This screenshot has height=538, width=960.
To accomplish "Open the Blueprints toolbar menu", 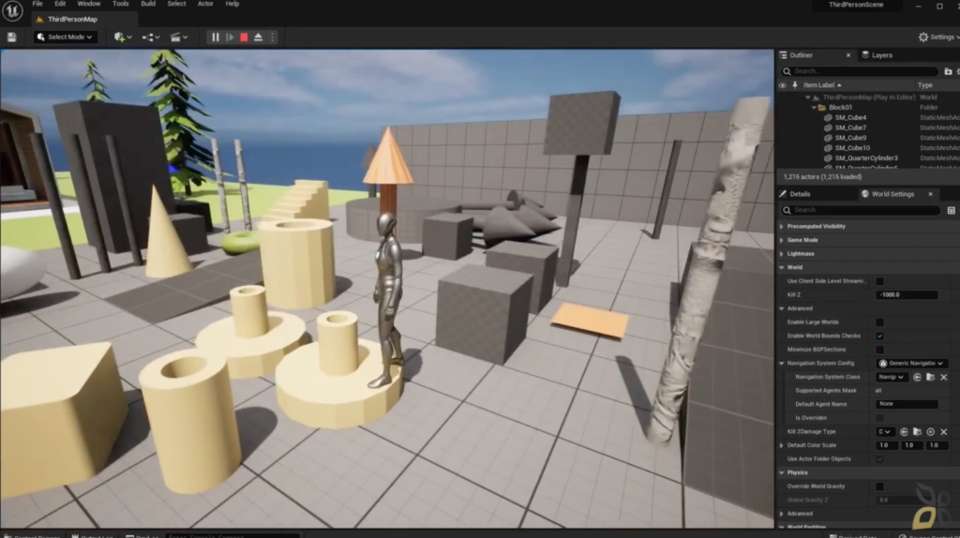I will click(x=151, y=37).
